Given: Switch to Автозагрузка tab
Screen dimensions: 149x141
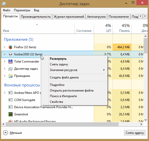Looking at the screenshot, I should pos(96,17).
